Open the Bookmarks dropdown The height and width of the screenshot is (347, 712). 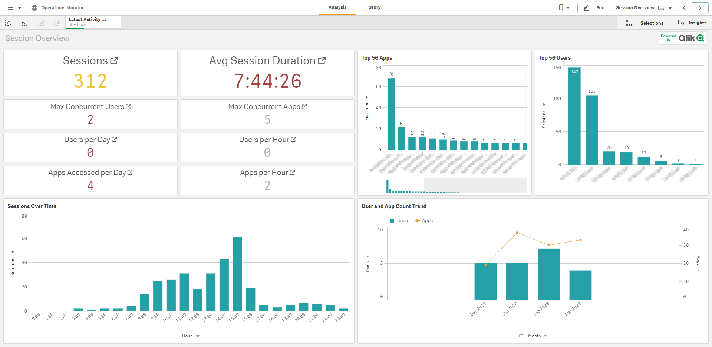click(563, 8)
